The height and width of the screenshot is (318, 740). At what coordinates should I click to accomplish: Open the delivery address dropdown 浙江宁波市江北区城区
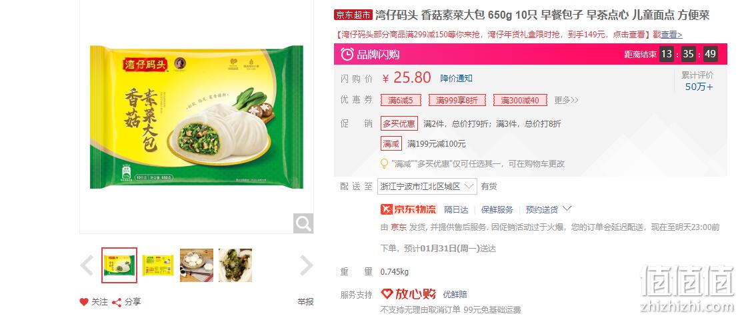(427, 187)
